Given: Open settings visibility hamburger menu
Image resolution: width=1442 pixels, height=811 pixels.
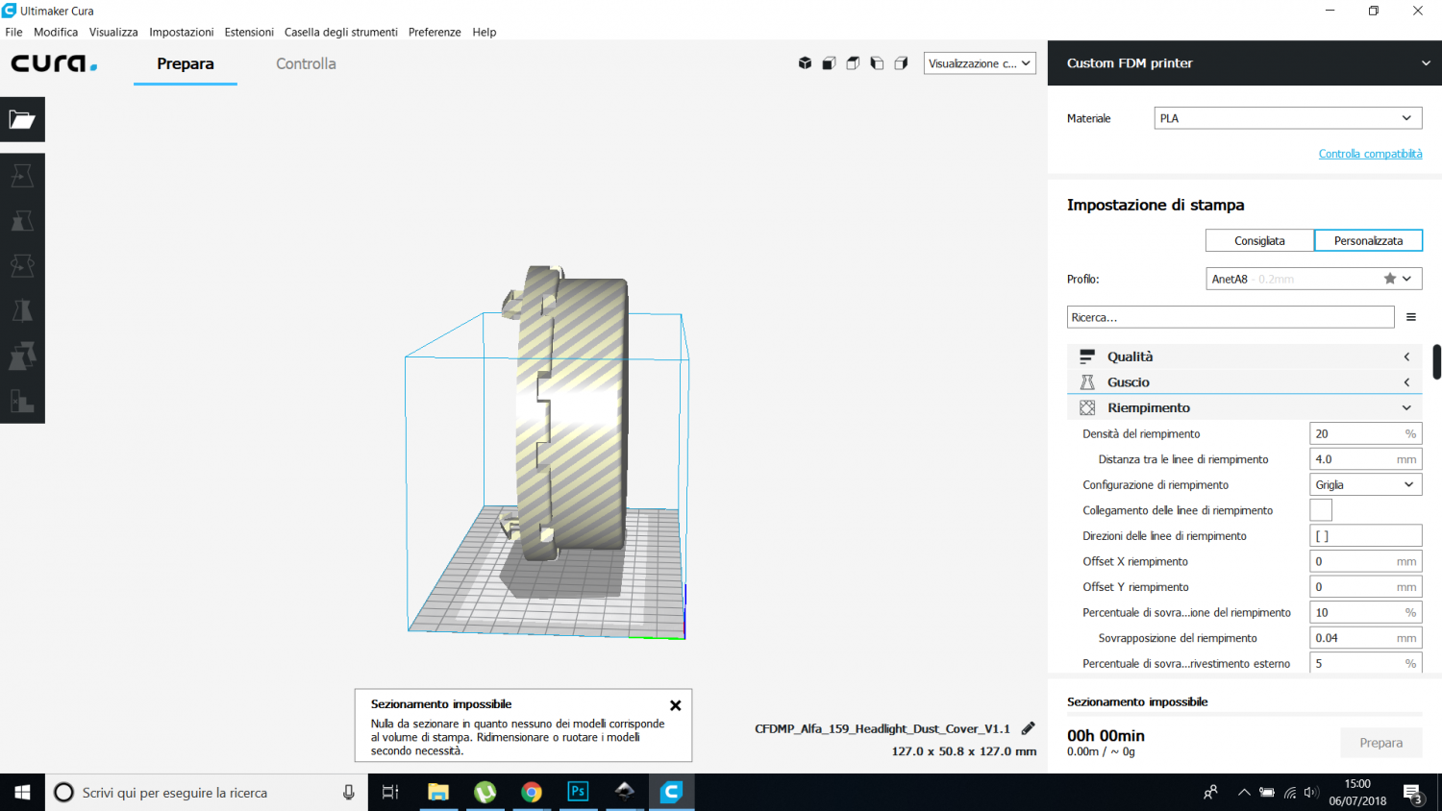Looking at the screenshot, I should (1411, 317).
